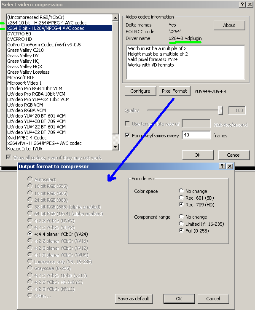Image resolution: width=255 pixels, height=310 pixels.
Task: Select Limited (Y: 16-235) range
Action: tap(181, 224)
